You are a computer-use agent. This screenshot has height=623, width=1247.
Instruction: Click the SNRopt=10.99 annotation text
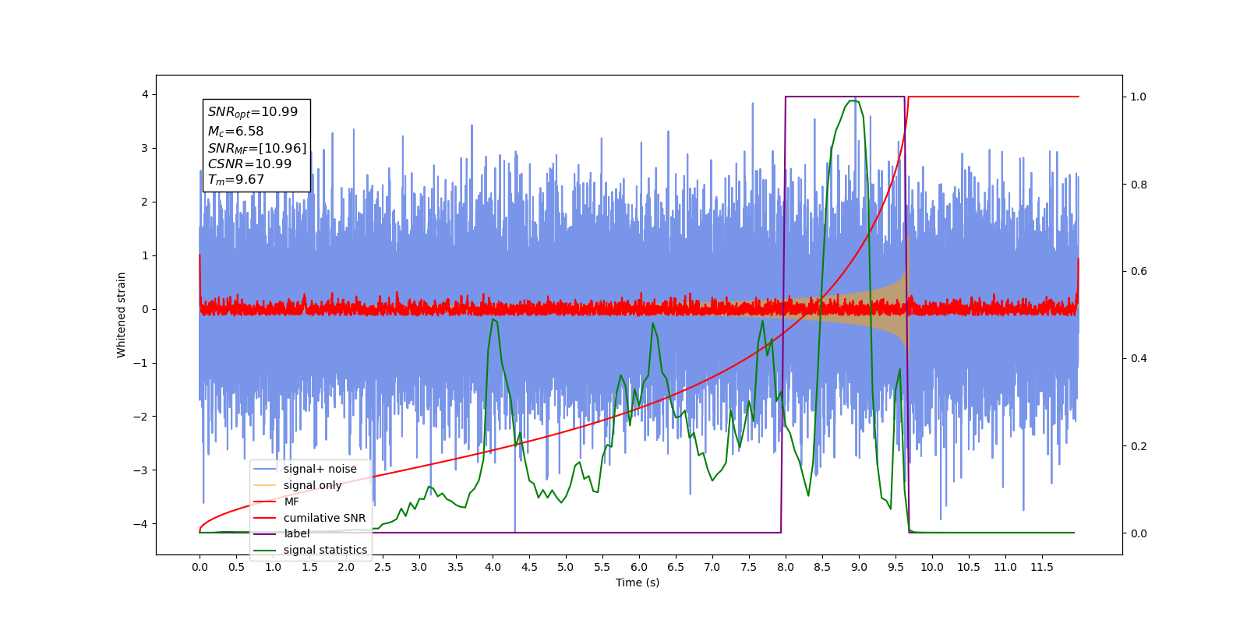253,112
